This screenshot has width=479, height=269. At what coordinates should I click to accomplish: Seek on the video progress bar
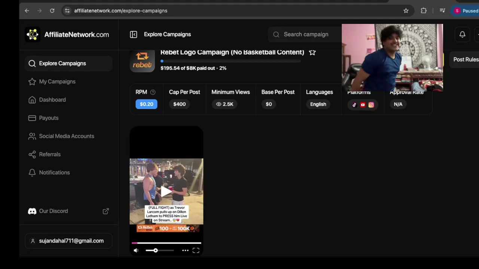167,243
